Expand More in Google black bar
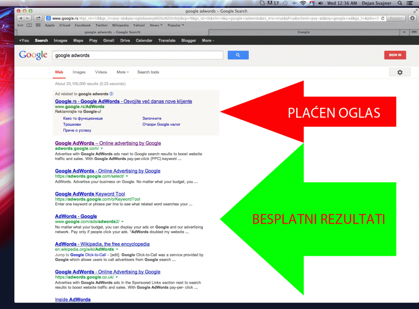This screenshot has width=419, height=309. click(208, 40)
